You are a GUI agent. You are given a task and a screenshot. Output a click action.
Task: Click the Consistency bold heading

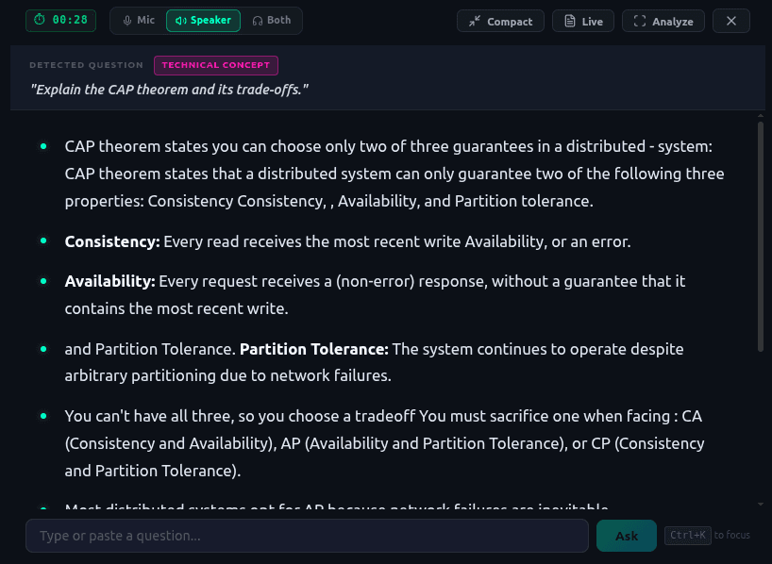[x=112, y=241]
